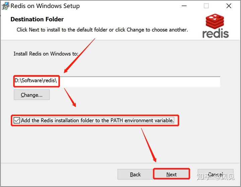This screenshot has height=187, width=241.
Task: Click the disabled maximize button
Action: (206, 6)
